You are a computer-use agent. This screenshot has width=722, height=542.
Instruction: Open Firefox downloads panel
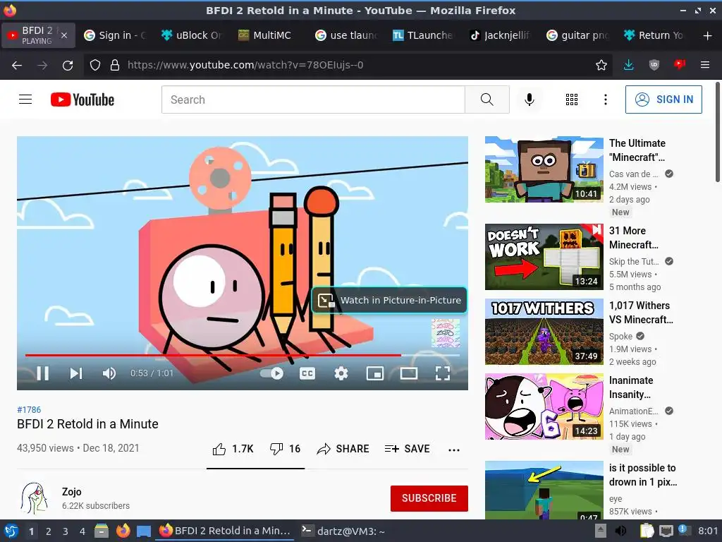pos(628,66)
